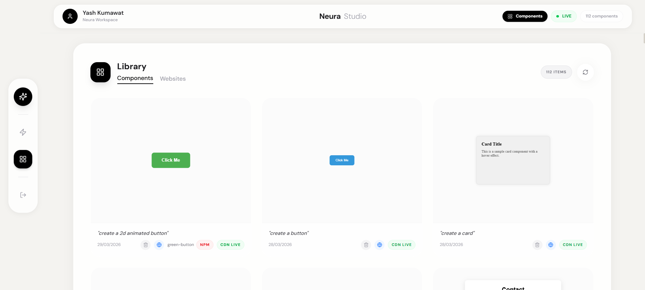The width and height of the screenshot is (645, 290).
Task: Click globe icon on "create a button" card
Action: pyautogui.click(x=379, y=245)
